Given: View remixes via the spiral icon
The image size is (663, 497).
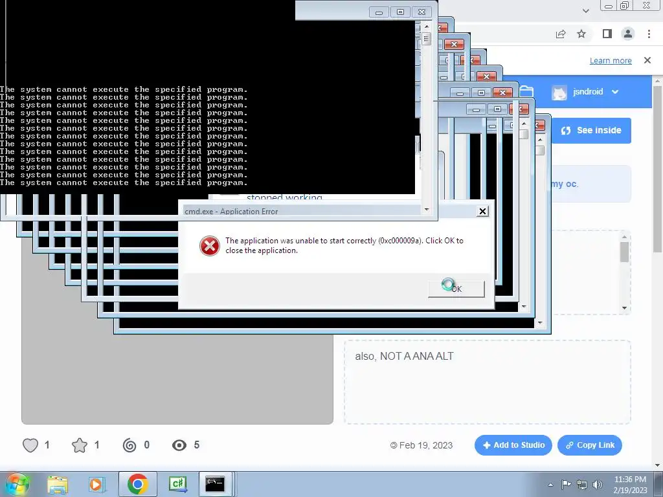Looking at the screenshot, I should click(129, 445).
